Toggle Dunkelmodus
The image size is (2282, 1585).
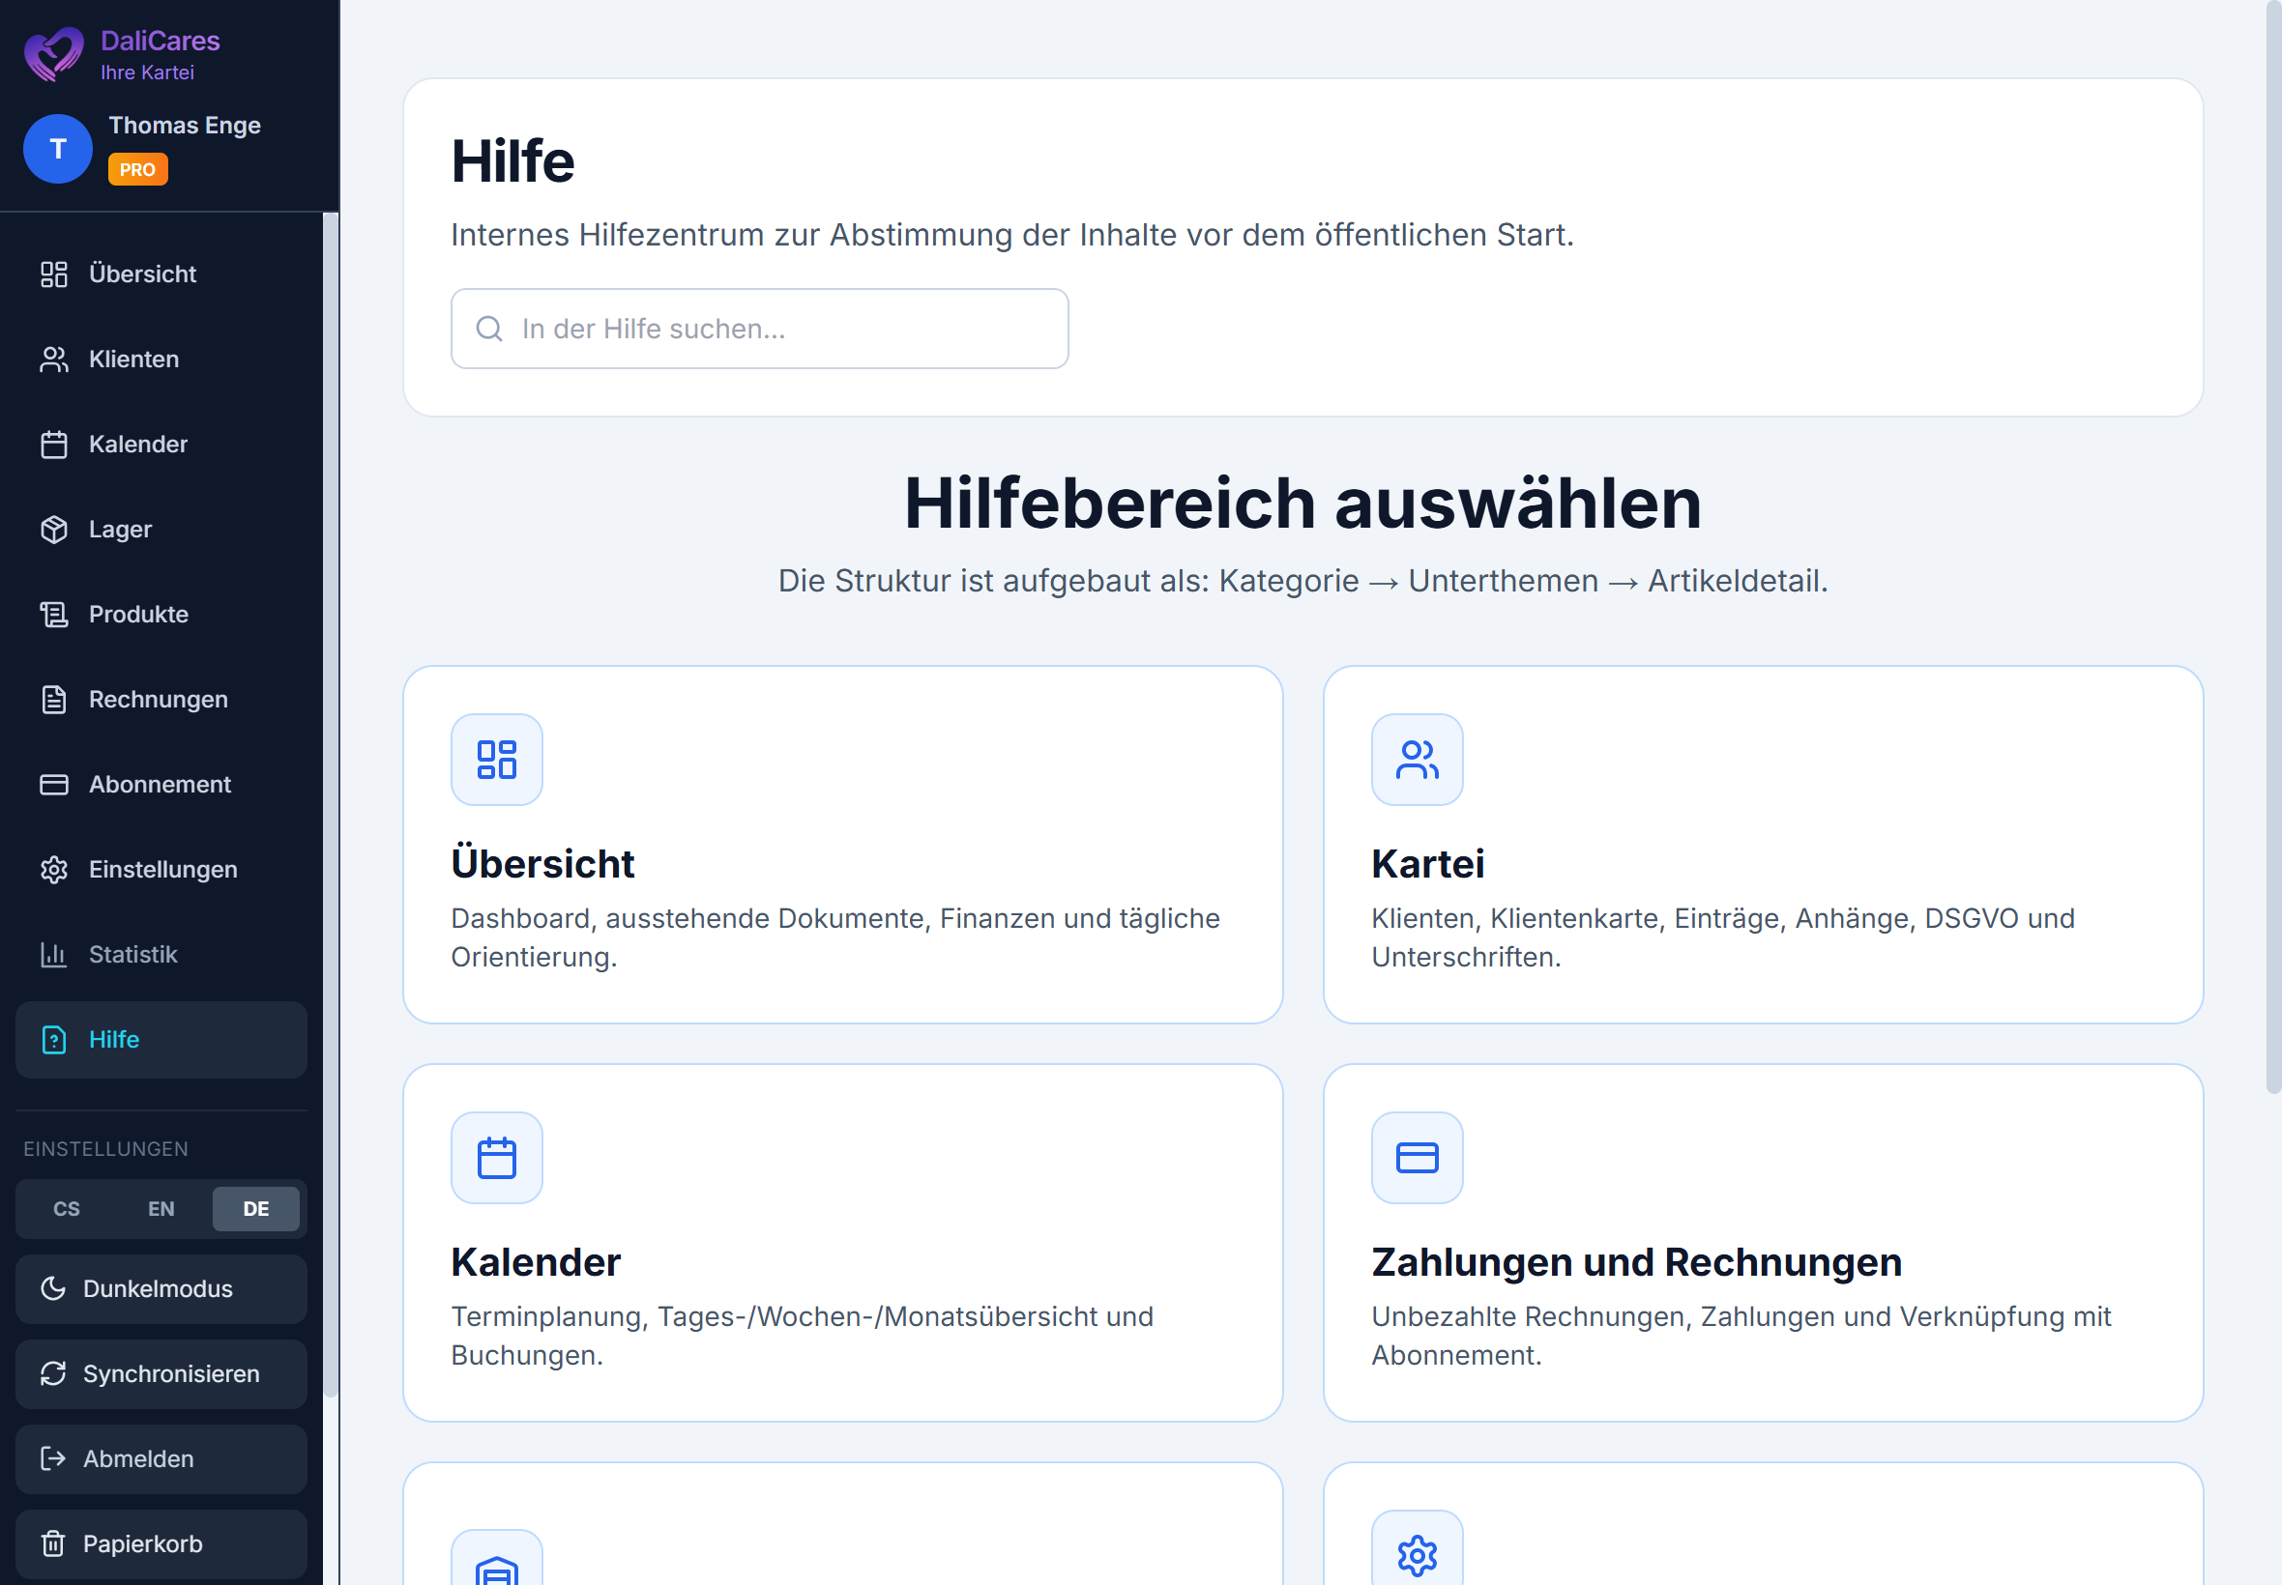coord(159,1288)
